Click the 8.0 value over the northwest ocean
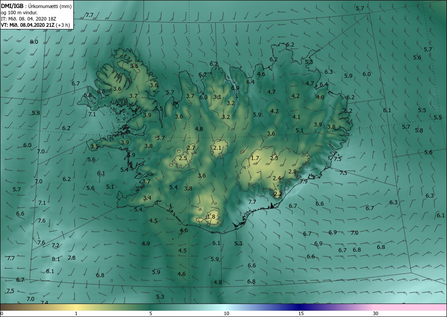The height and width of the screenshot is (317, 447). click(34, 42)
